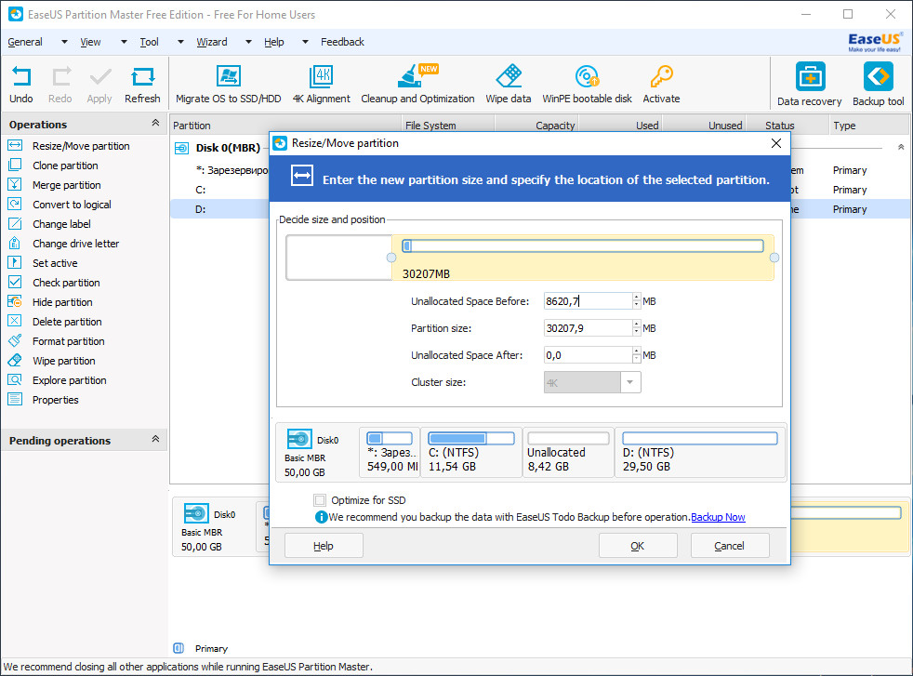Choose Resize/Move partition in Operations panel
This screenshot has width=913, height=676.
tap(81, 146)
